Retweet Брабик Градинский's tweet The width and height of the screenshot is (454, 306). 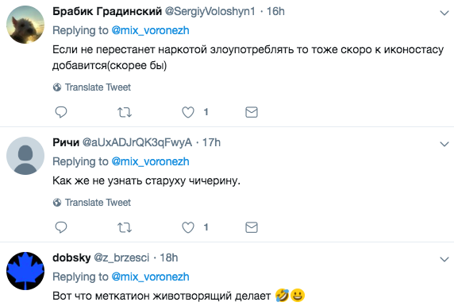125,112
